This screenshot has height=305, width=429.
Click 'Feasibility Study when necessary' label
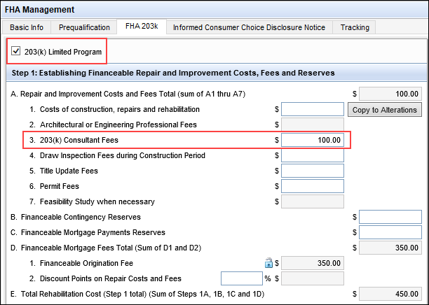(x=97, y=201)
